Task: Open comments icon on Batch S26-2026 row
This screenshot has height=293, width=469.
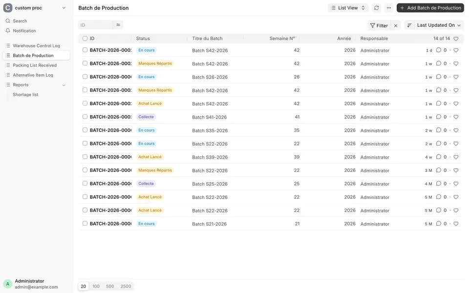Action: click(x=439, y=77)
